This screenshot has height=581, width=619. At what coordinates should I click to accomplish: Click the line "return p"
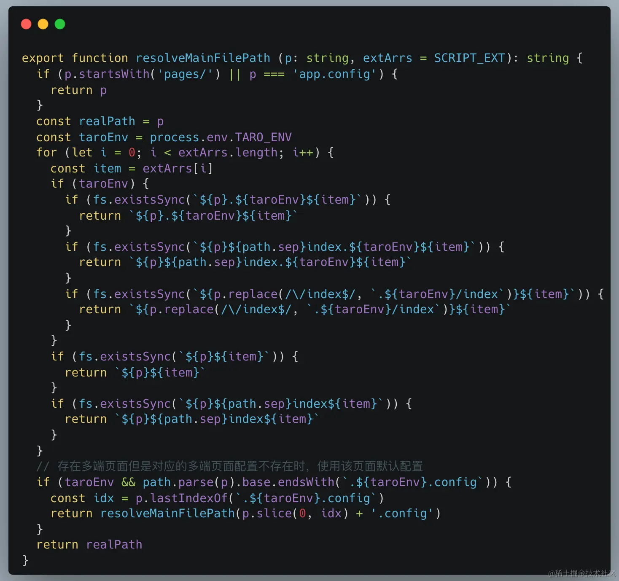[x=78, y=90]
